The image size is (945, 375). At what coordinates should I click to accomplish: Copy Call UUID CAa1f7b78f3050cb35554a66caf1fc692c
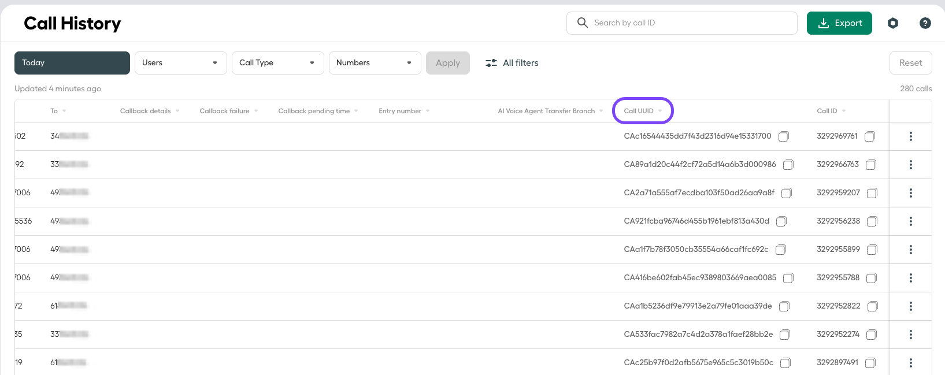[x=781, y=250]
